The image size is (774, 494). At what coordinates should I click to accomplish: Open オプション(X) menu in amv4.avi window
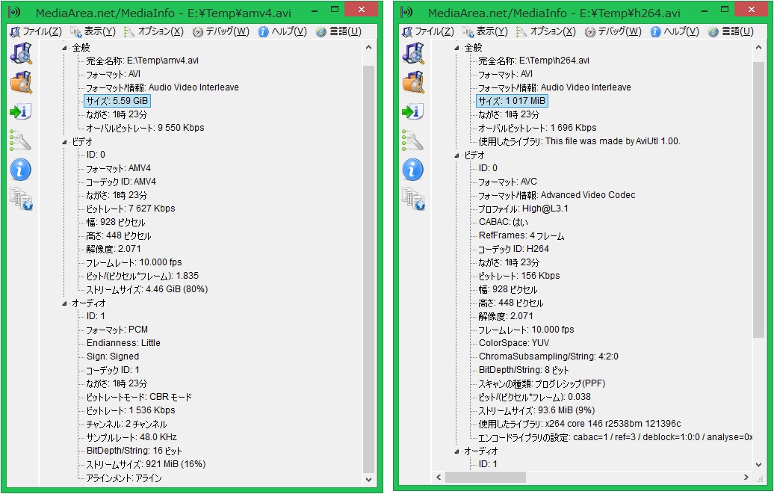tap(153, 31)
